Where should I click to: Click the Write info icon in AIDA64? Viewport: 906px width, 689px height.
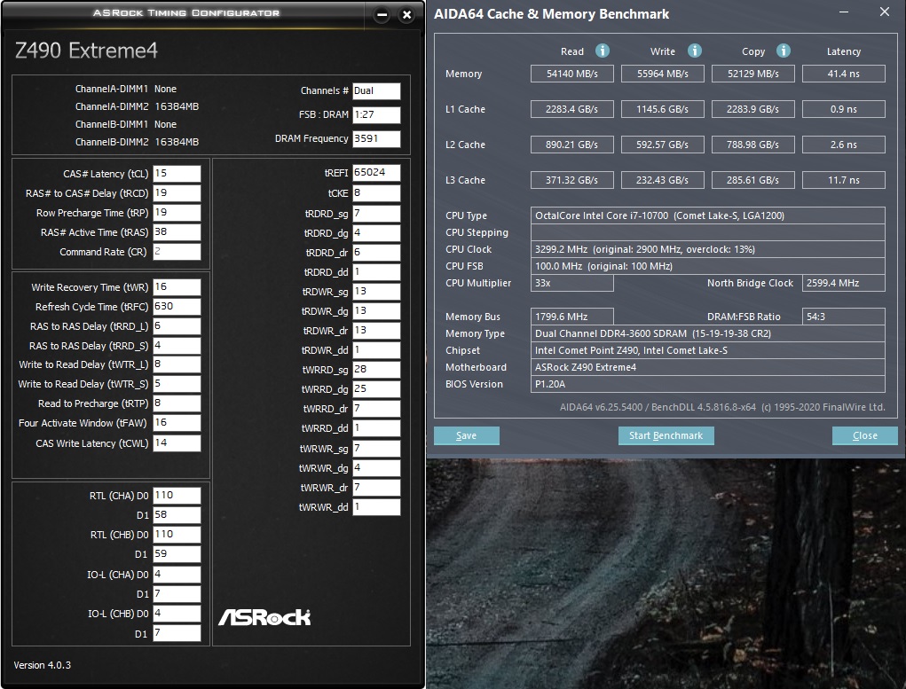[695, 51]
